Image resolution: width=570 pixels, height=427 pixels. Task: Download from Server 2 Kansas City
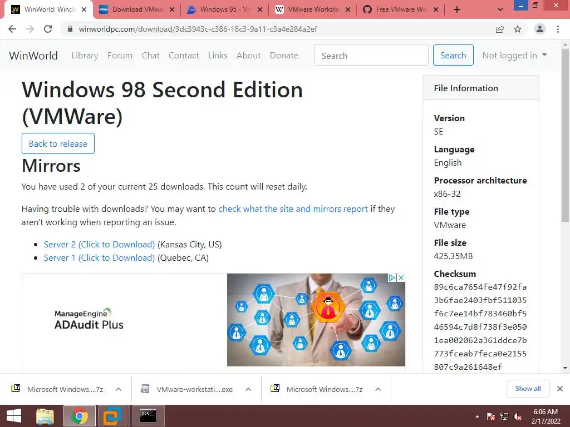pos(99,245)
